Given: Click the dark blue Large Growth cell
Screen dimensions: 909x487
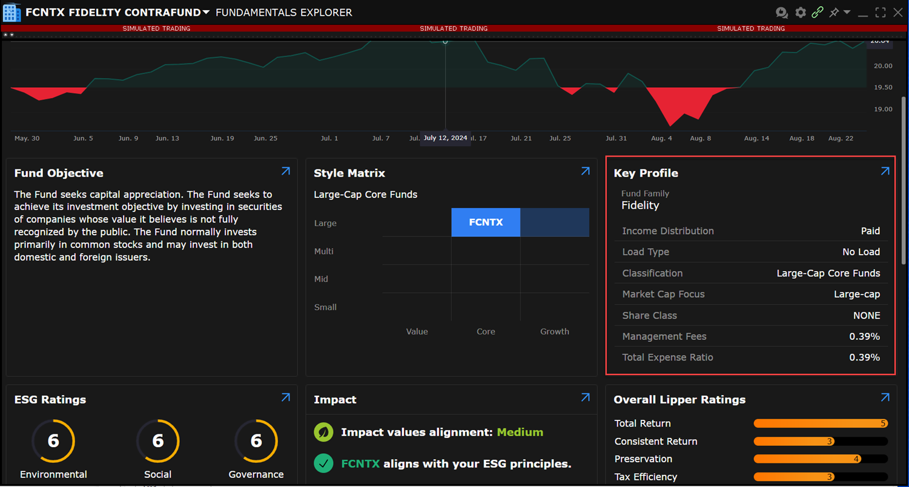Looking at the screenshot, I should click(x=555, y=222).
